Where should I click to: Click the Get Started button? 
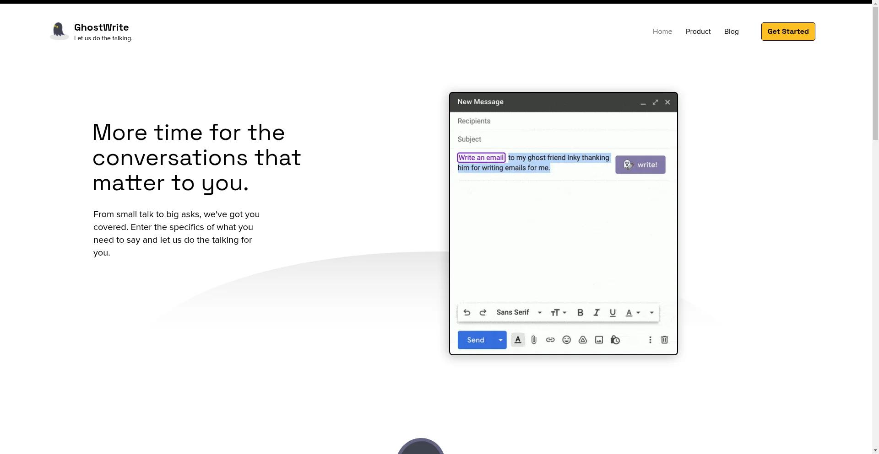pyautogui.click(x=788, y=32)
